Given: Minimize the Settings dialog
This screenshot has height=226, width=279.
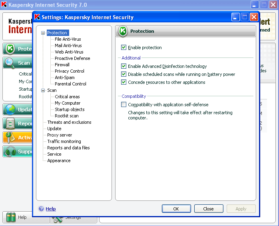Looking at the screenshot, I should click(x=235, y=17).
